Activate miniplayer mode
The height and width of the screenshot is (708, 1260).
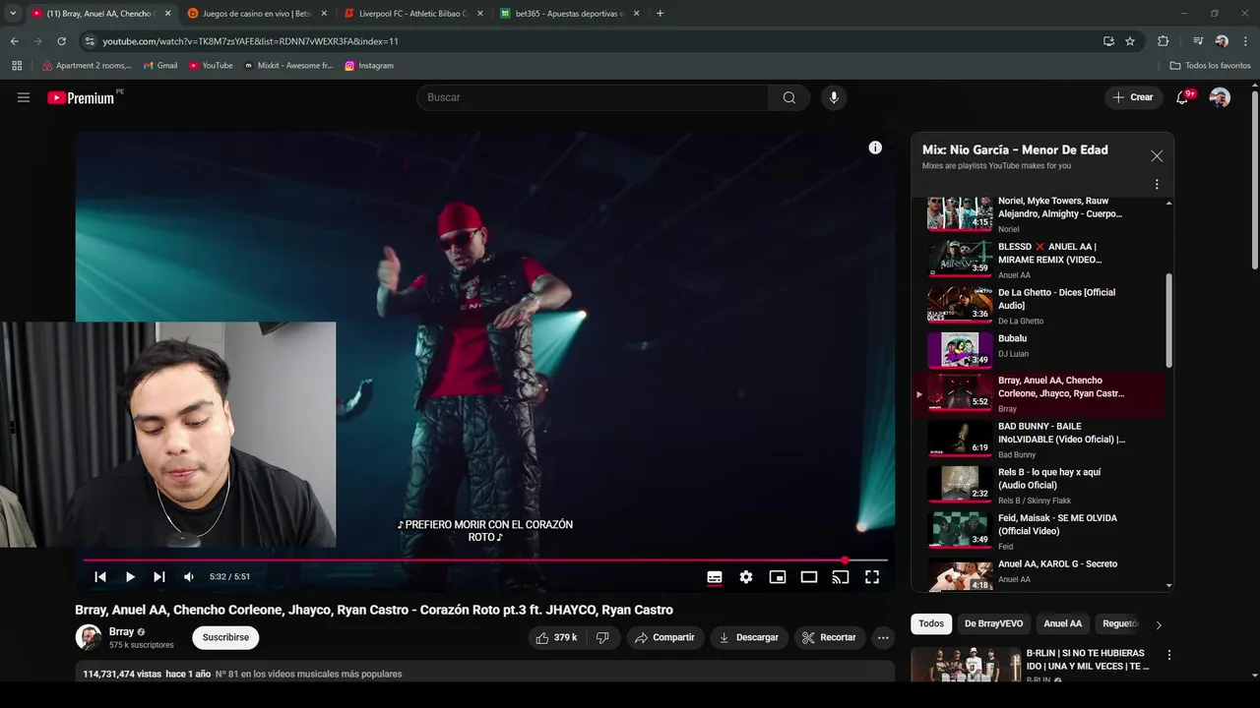778,577
